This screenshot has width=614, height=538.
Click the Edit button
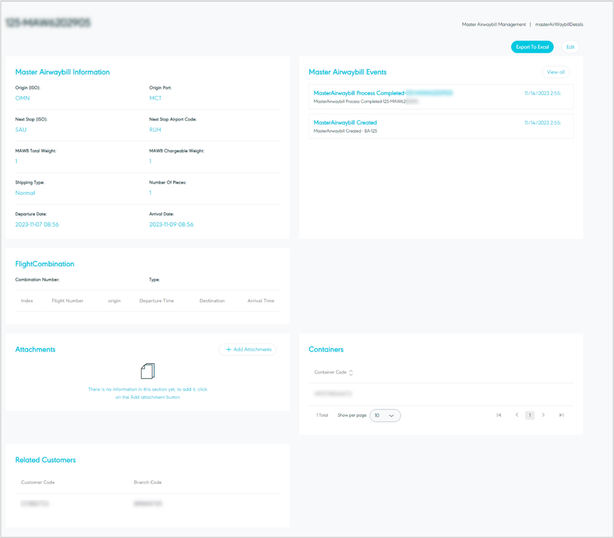[x=570, y=47]
